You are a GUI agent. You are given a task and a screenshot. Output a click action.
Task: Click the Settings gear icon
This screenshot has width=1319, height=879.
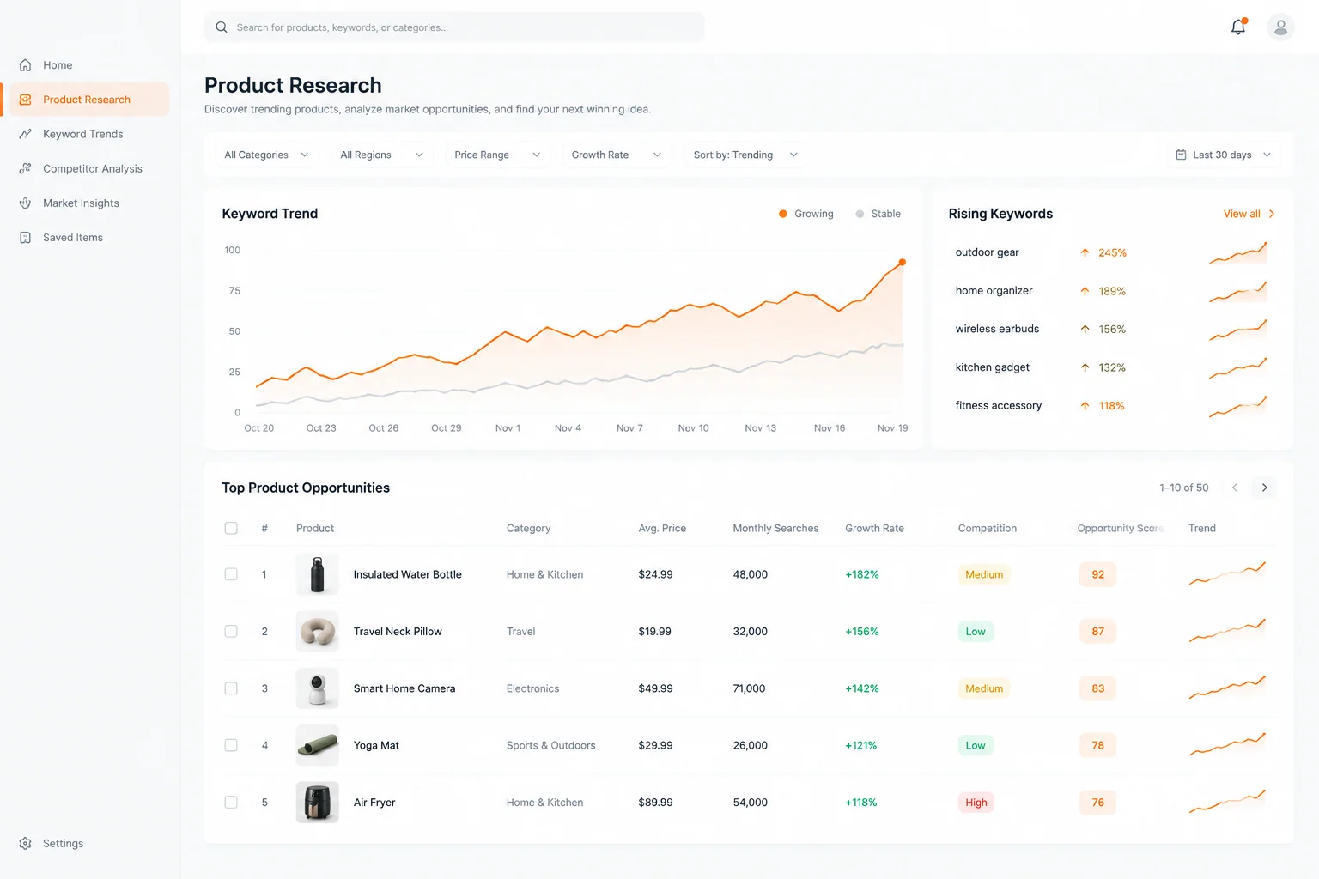tap(26, 844)
